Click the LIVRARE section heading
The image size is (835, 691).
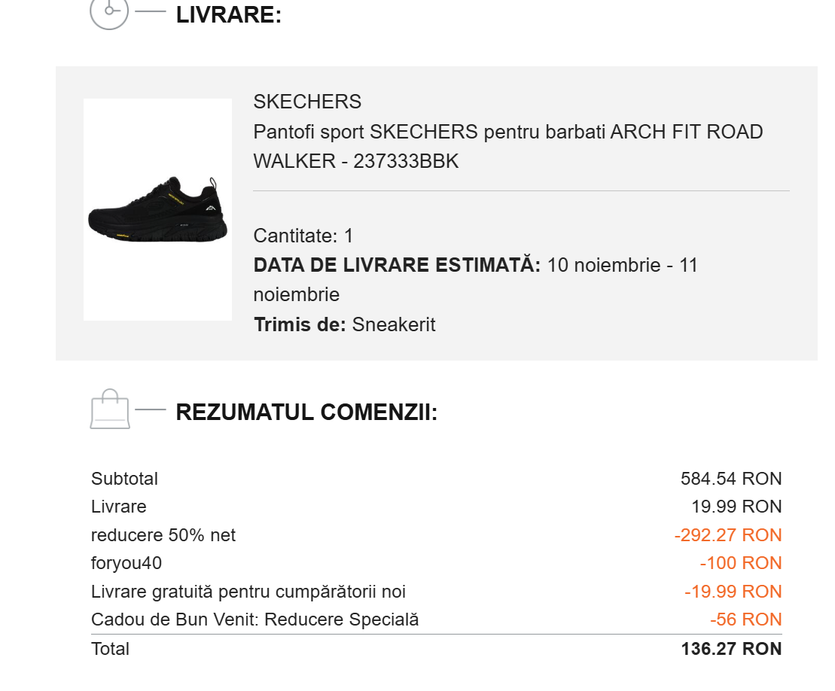(x=228, y=15)
